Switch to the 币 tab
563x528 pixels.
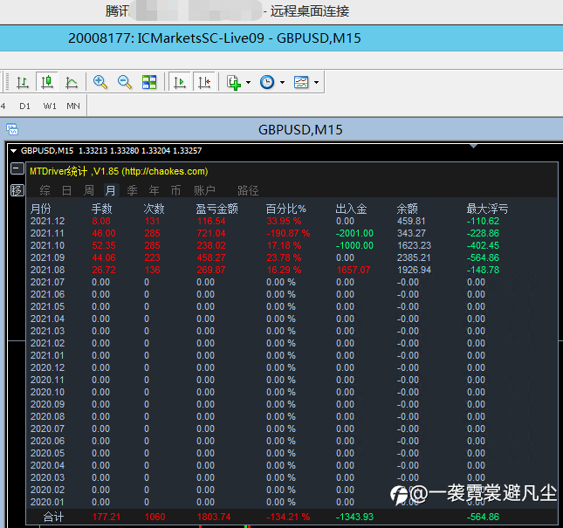(x=175, y=190)
